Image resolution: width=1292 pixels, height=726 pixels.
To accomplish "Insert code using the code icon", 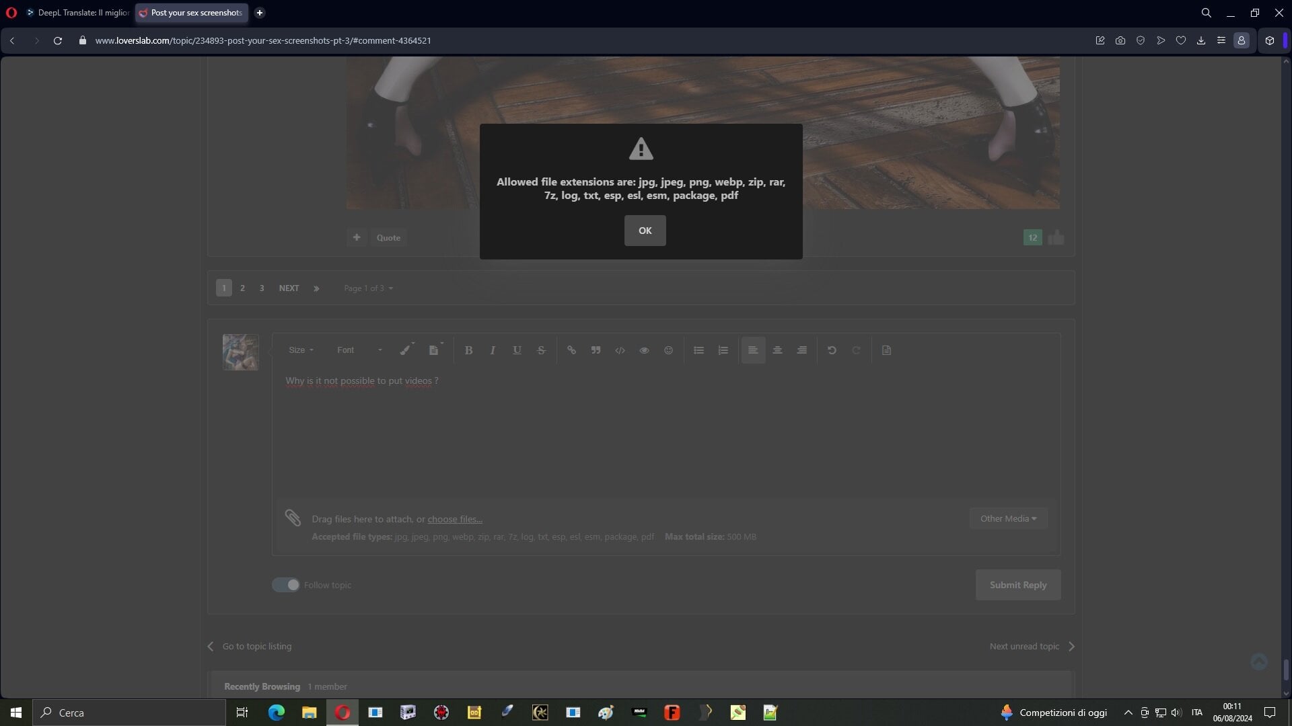I will coord(620,350).
